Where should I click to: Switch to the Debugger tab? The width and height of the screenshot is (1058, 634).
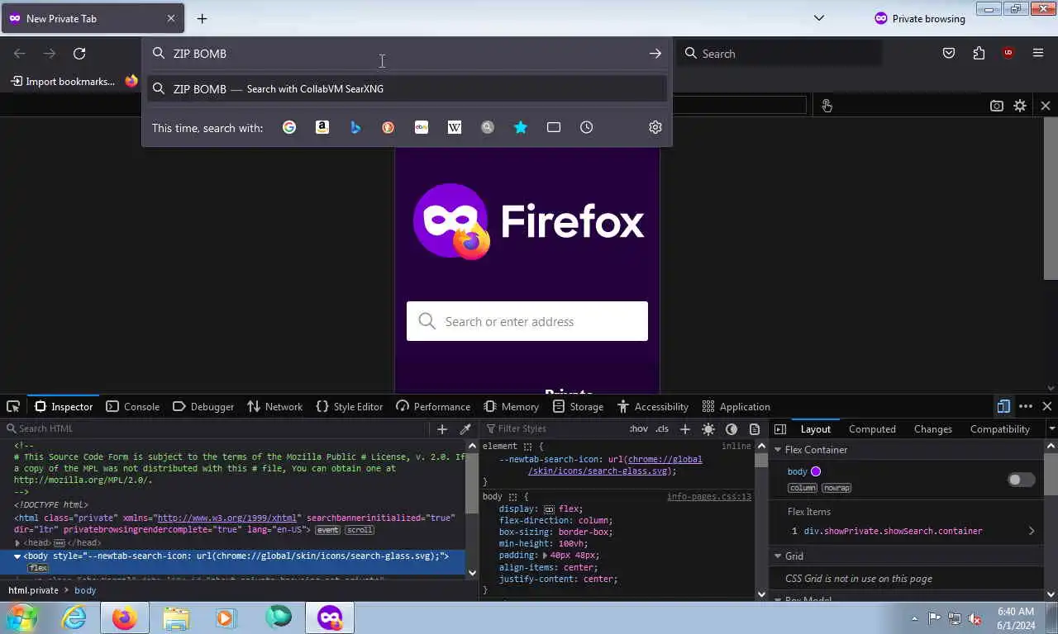(203, 406)
